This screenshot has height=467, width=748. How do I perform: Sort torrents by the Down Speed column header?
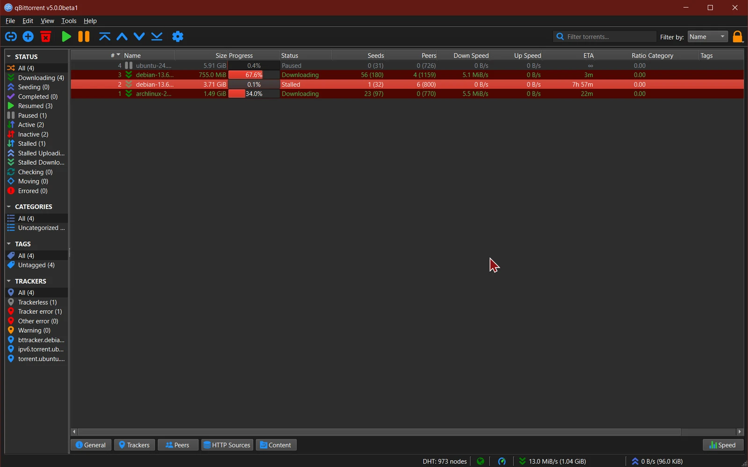tap(464, 56)
